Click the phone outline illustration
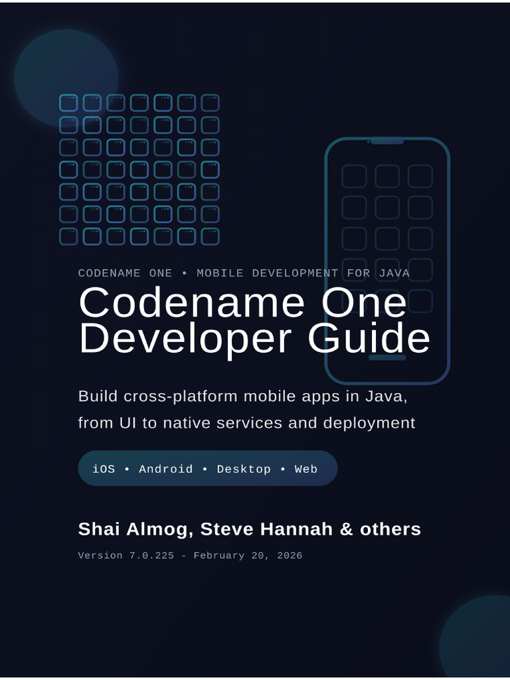This screenshot has width=510, height=680. 387,260
